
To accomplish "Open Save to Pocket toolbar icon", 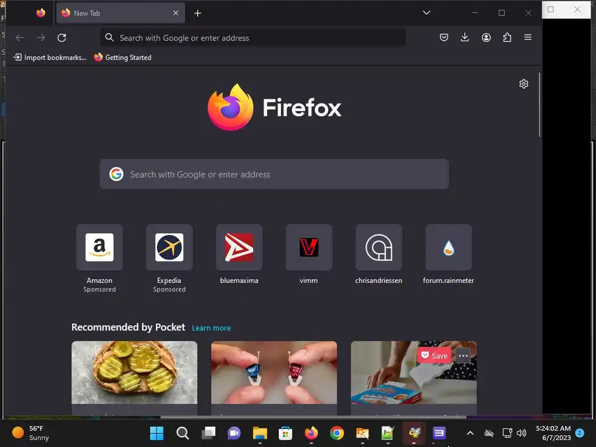I will tap(444, 37).
